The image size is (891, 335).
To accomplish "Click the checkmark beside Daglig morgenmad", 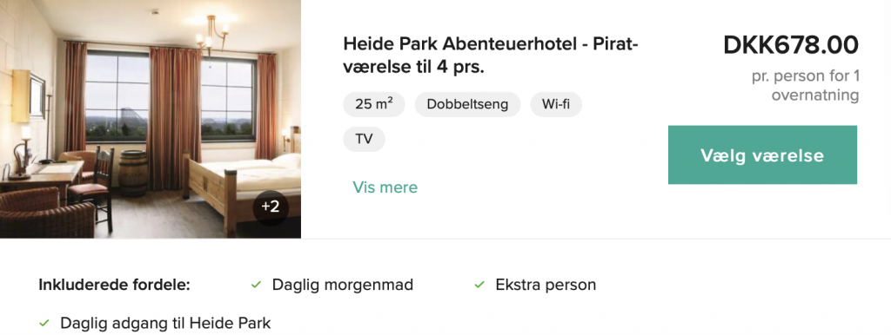I will tap(257, 285).
